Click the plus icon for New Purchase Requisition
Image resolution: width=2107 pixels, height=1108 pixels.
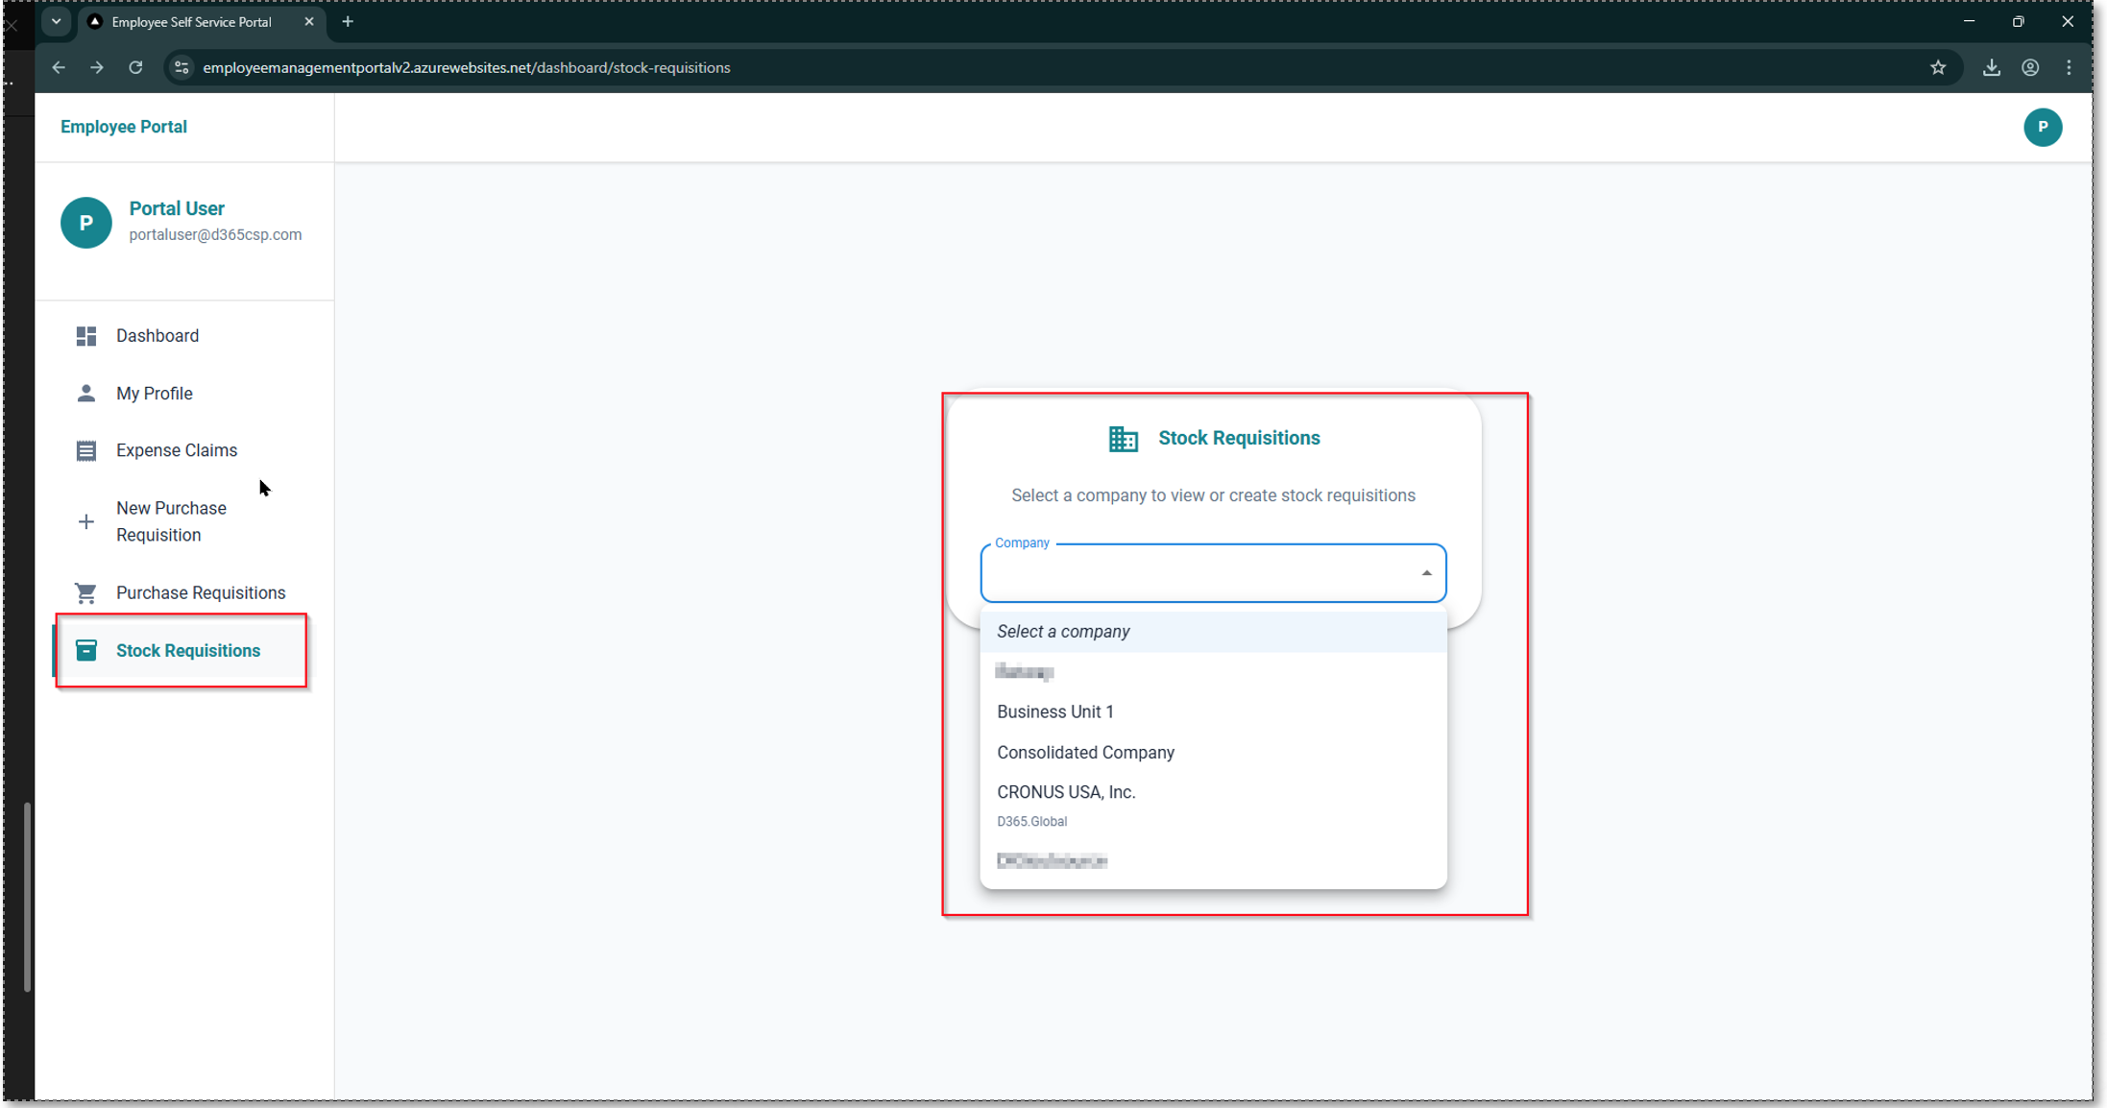pyautogui.click(x=85, y=521)
